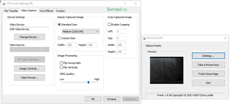Click the custom size Height field
Viewport: 230px width, 104px height.
tap(92, 45)
